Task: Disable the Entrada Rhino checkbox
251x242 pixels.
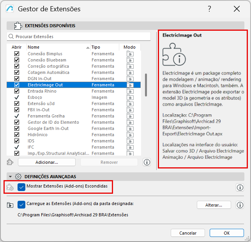Action: click(x=17, y=91)
